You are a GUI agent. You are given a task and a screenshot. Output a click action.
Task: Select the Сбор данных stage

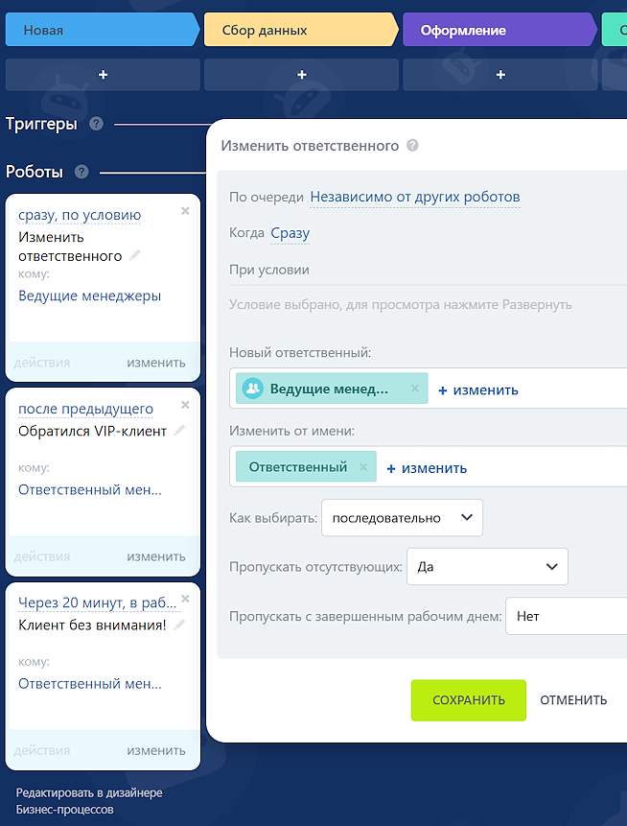[x=301, y=30]
